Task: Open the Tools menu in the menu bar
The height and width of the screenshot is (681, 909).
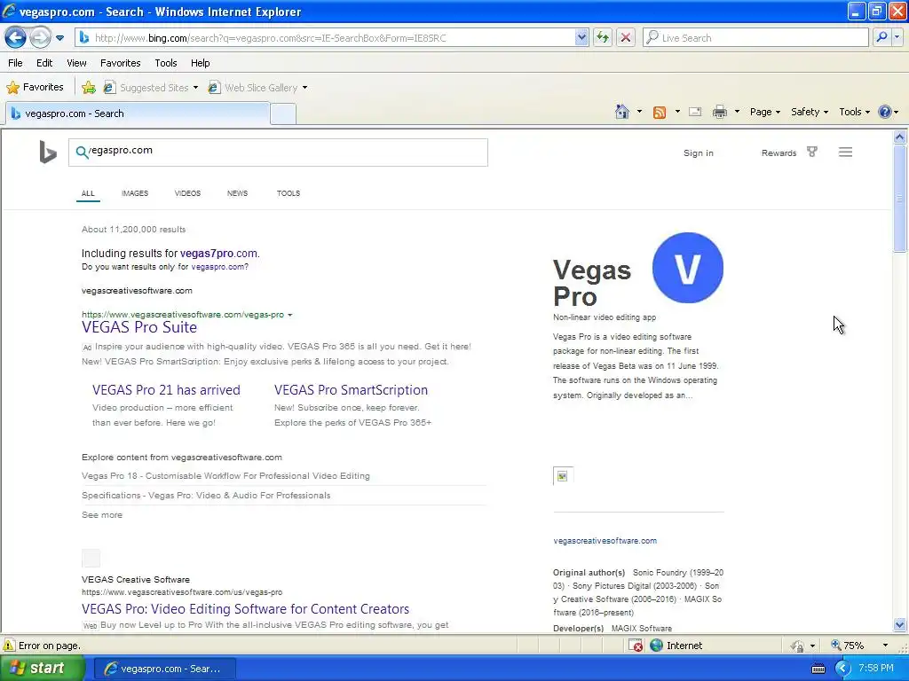Action: click(165, 63)
